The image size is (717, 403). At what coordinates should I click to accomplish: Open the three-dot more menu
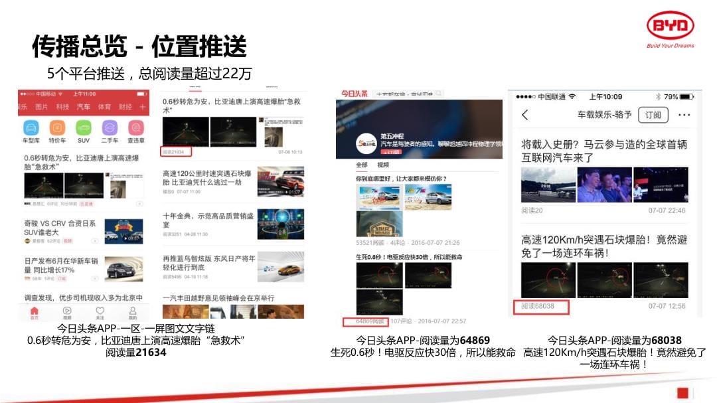[684, 115]
